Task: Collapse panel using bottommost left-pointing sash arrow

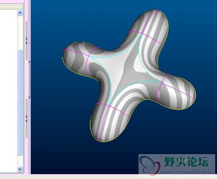Action: point(26,121)
